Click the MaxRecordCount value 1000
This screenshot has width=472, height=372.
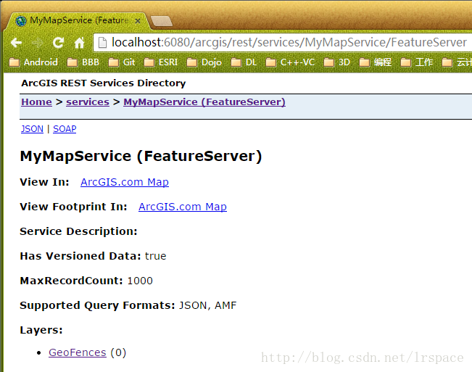[140, 281]
